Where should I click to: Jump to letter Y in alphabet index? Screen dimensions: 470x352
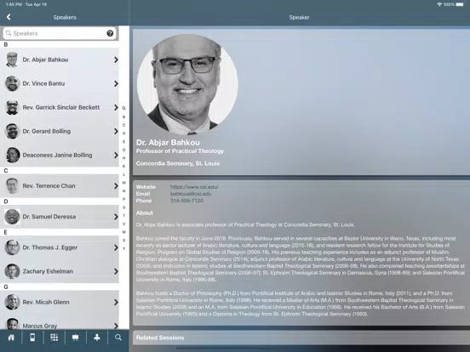[x=123, y=249]
